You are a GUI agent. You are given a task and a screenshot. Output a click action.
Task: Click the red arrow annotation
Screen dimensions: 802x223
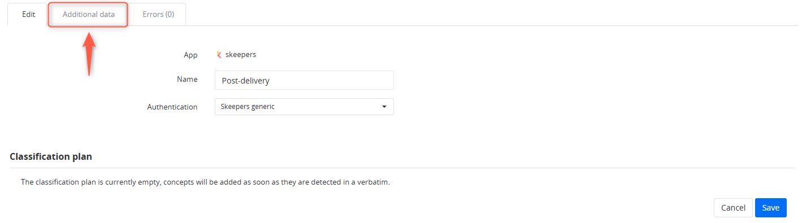(x=89, y=54)
